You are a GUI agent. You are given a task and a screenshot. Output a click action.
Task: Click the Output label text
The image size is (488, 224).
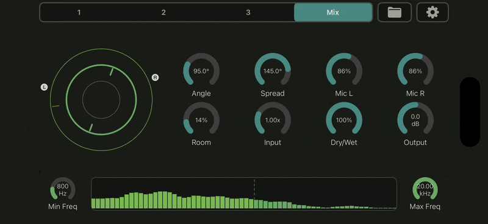tap(415, 142)
